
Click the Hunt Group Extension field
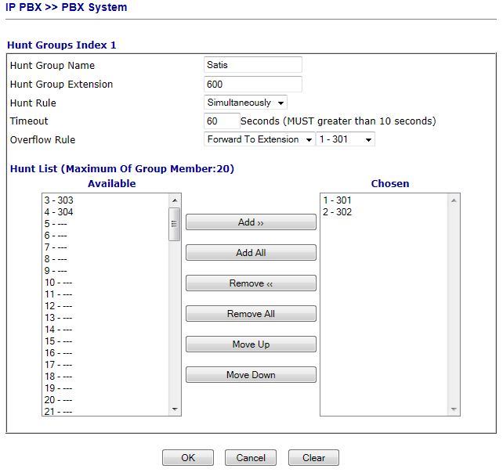click(252, 84)
